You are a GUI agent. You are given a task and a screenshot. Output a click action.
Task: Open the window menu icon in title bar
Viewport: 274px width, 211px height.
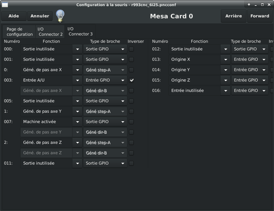tap(5, 5)
